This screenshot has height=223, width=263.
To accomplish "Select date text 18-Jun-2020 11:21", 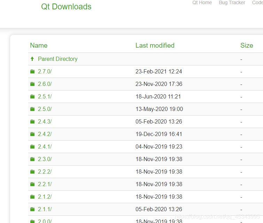I will pos(158,96).
